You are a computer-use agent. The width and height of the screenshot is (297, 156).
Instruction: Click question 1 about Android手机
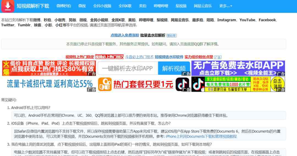tap(31, 107)
